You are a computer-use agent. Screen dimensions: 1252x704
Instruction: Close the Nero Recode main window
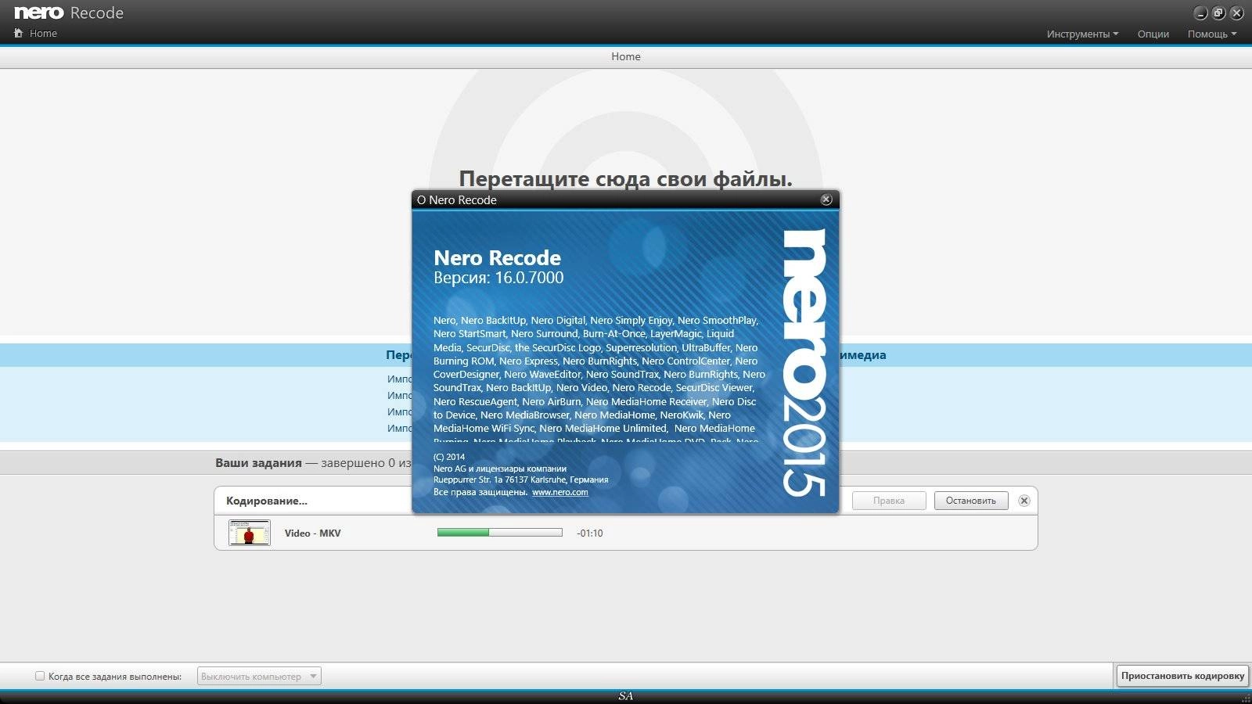(1236, 13)
